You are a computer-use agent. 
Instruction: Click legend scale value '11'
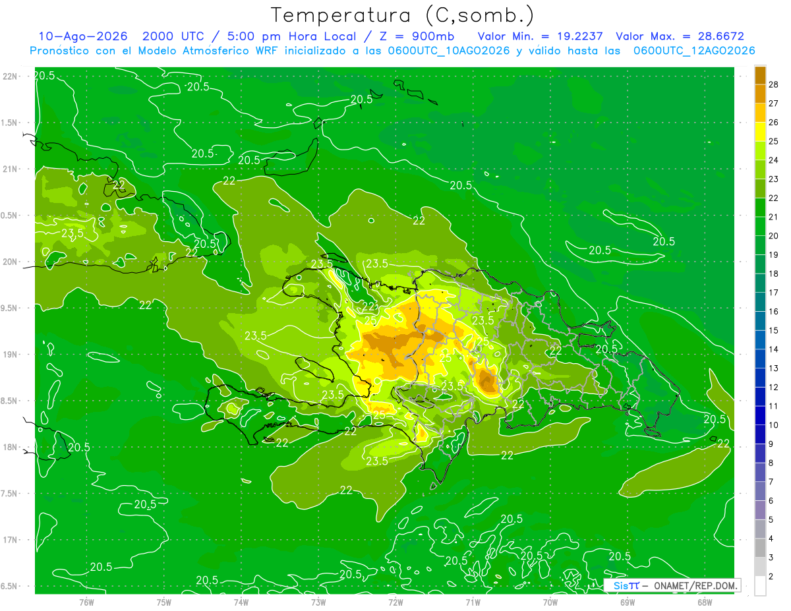coord(774,406)
